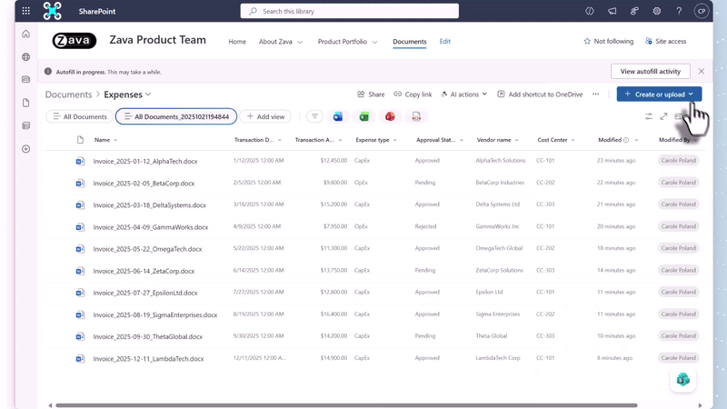Click the Zava black oval logo
This screenshot has width=727, height=409.
click(x=75, y=41)
